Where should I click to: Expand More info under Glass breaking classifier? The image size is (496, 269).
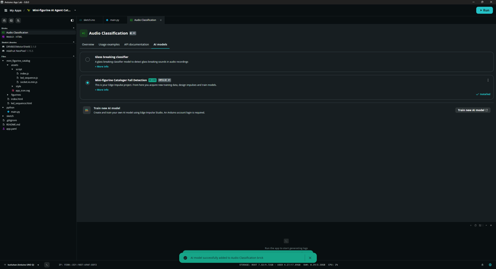tap(102, 67)
